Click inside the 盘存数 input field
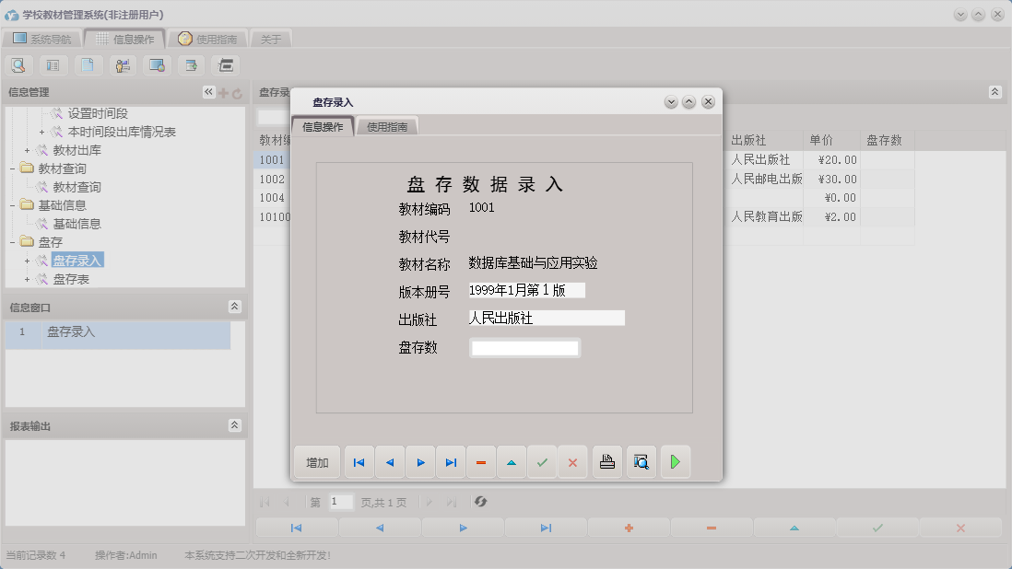1012x569 pixels. 524,347
